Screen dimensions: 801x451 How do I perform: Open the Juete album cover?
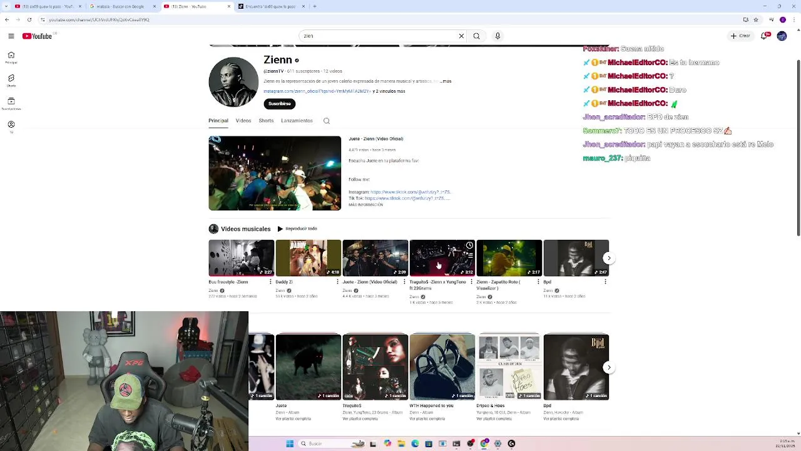click(309, 367)
